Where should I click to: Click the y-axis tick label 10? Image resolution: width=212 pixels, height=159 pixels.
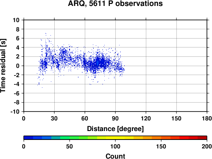pos(16,20)
